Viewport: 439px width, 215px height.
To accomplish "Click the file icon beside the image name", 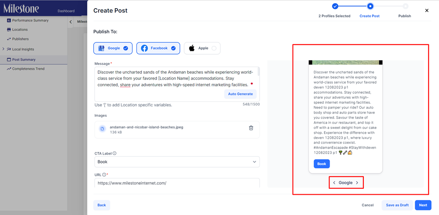I will click(x=103, y=128).
